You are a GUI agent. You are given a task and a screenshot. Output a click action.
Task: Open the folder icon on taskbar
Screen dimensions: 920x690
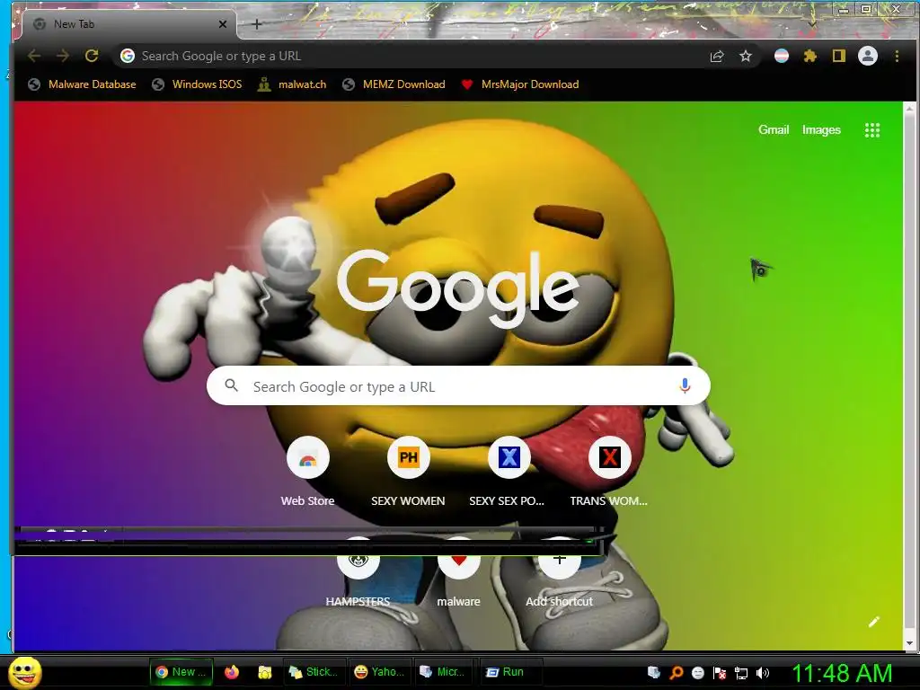(265, 672)
